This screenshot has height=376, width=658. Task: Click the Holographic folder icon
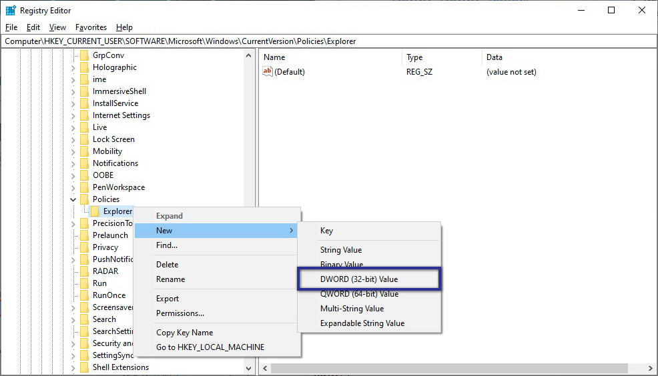pos(84,67)
